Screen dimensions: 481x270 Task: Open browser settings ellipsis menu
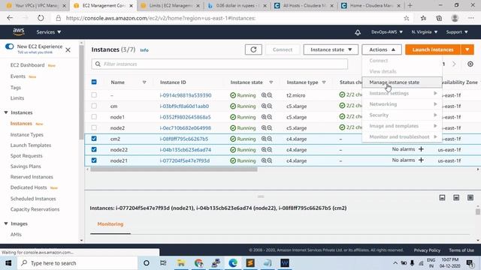(x=471, y=18)
